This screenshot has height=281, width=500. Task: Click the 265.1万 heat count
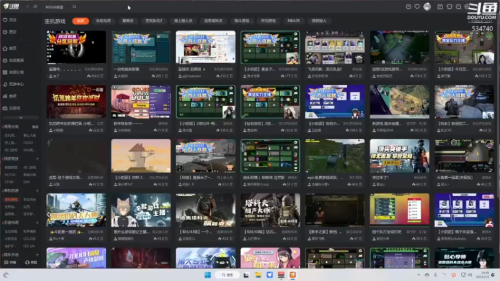[x=160, y=76]
